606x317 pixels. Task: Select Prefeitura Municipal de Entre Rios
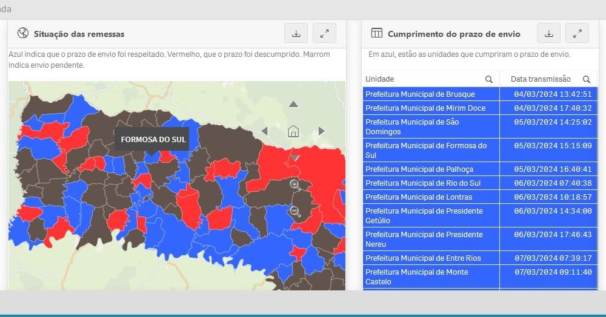click(431, 258)
